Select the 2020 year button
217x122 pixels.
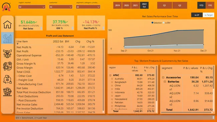[x=126, y=5]
